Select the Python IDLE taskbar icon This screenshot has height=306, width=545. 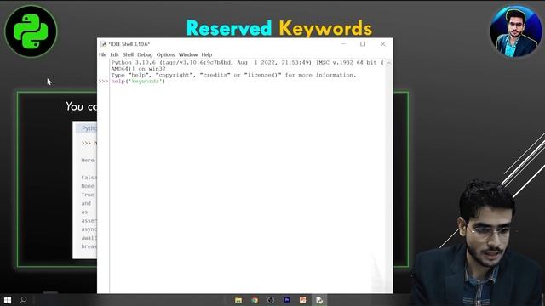319,300
